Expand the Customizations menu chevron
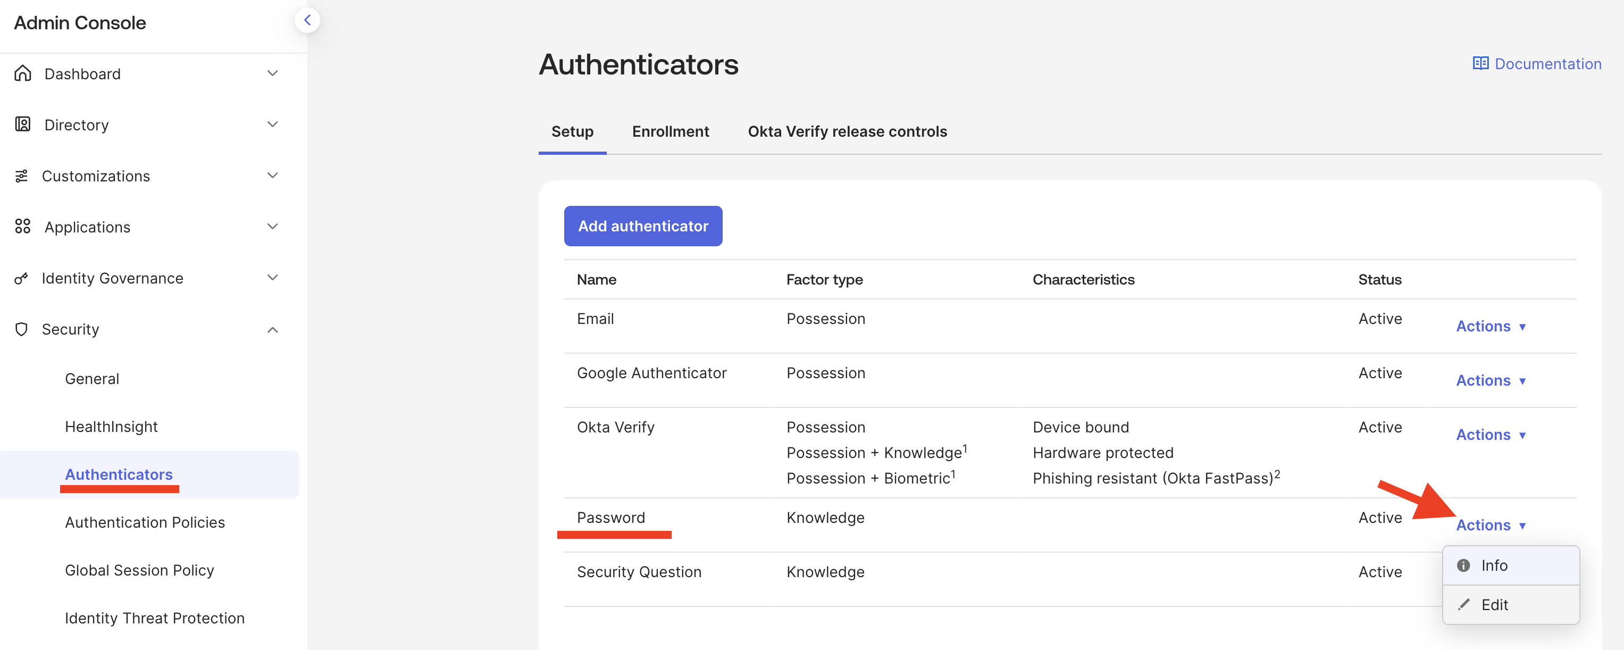 [x=272, y=176]
